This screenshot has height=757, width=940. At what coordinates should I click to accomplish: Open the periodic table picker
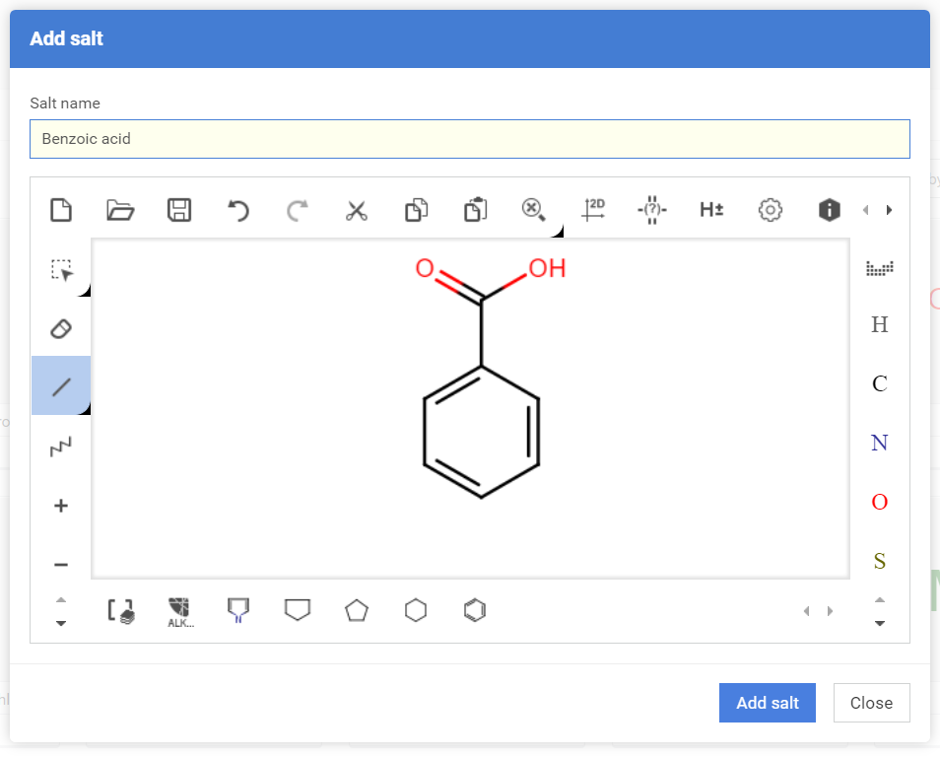[879, 268]
